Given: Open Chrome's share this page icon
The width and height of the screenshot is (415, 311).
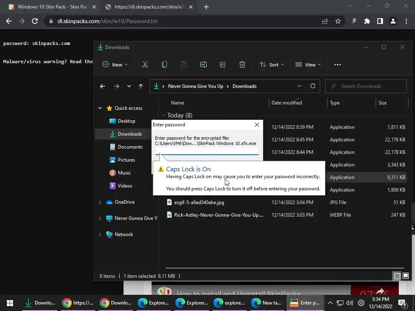Looking at the screenshot, I should pos(325,21).
